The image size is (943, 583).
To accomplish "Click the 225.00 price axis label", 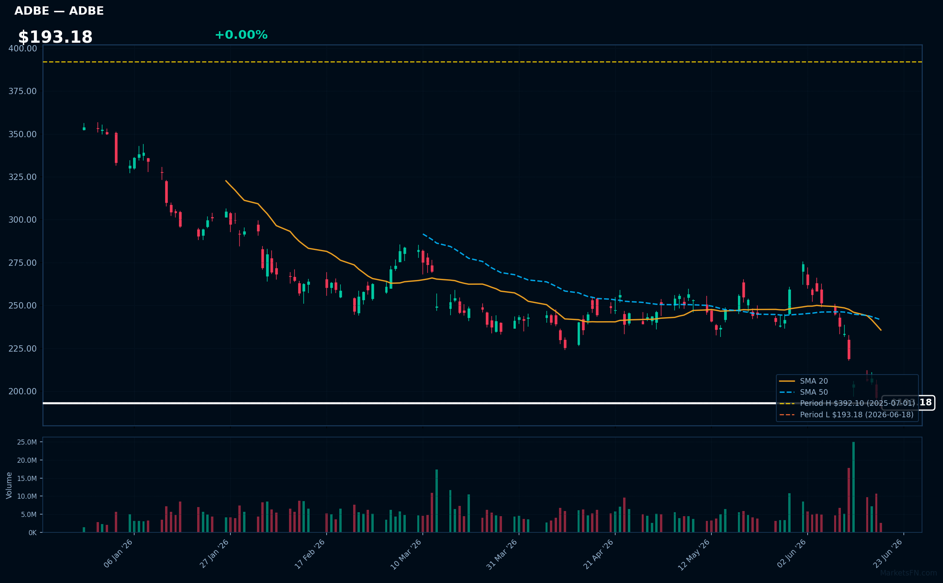I will [x=23, y=349].
